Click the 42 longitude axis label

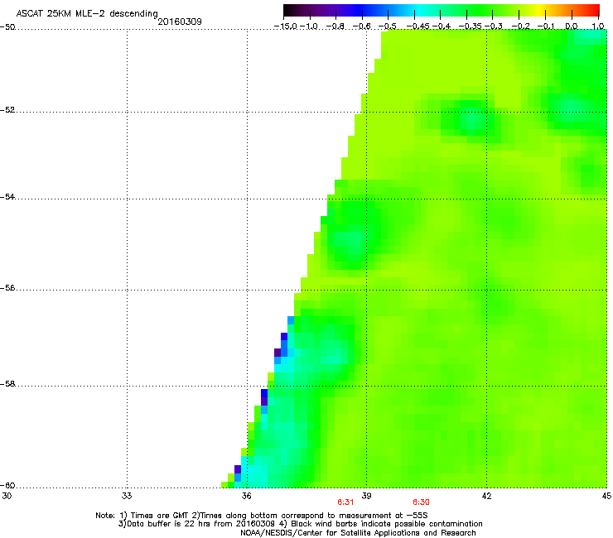point(486,496)
